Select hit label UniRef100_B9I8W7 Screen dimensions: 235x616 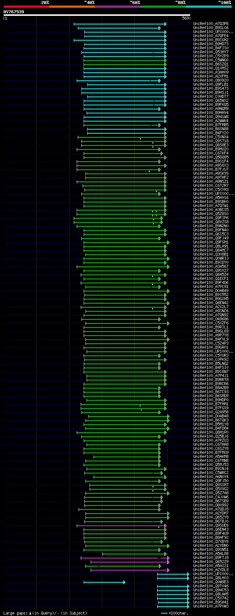[x=211, y=372]
